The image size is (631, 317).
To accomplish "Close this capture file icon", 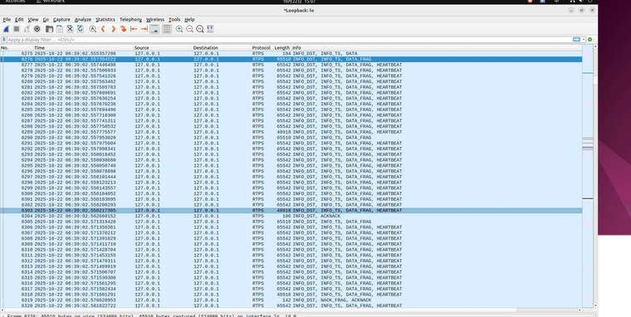I will click(x=70, y=29).
